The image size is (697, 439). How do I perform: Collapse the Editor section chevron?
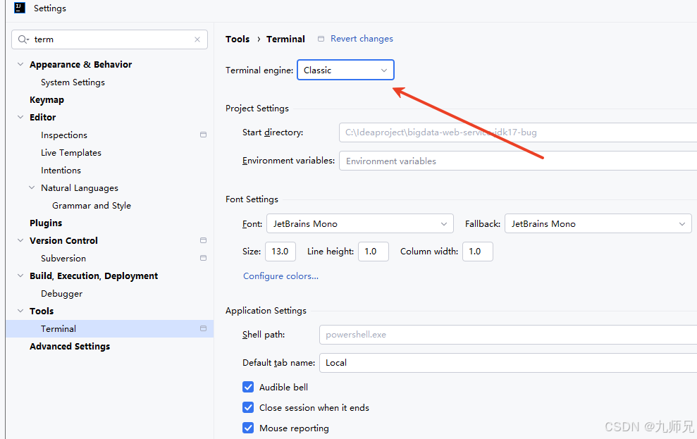20,117
